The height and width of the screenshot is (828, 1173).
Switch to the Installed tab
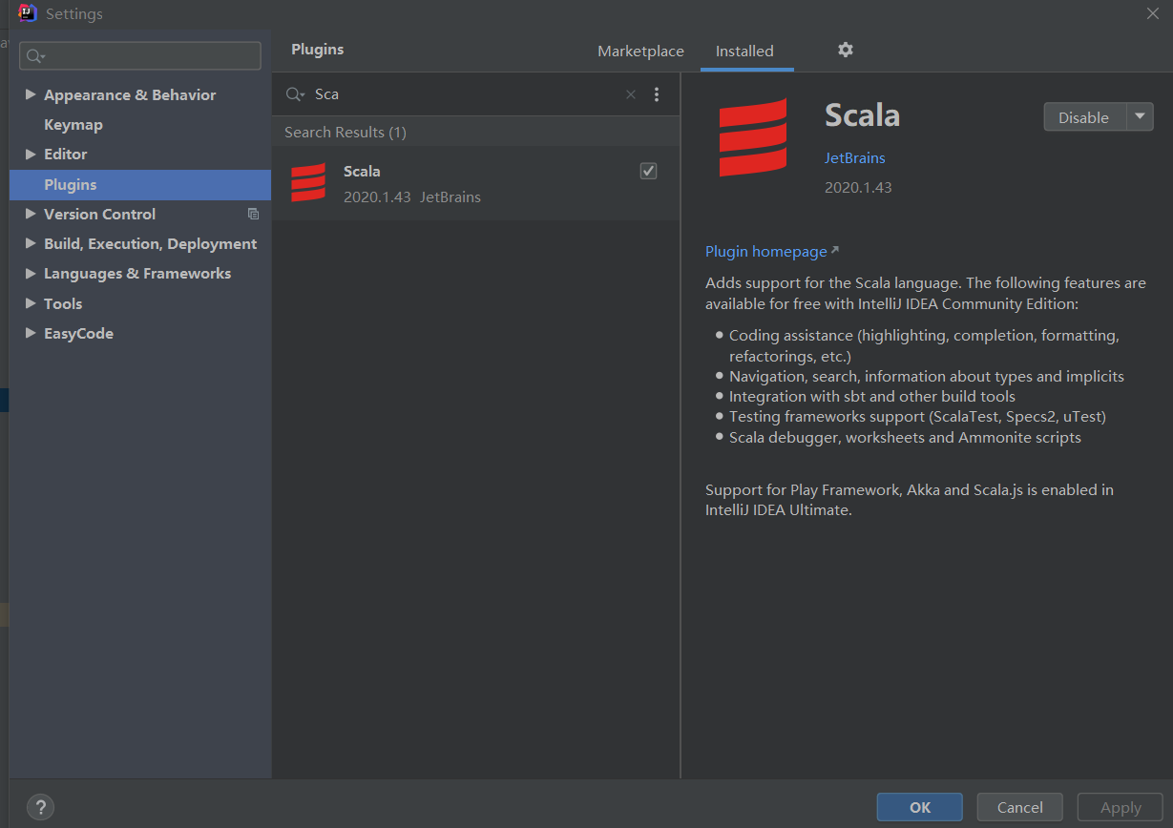(744, 52)
